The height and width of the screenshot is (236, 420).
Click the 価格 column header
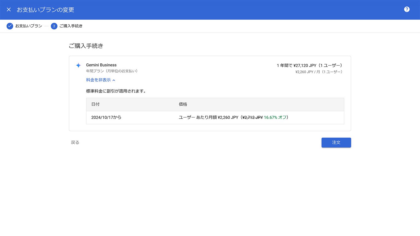[x=183, y=104]
